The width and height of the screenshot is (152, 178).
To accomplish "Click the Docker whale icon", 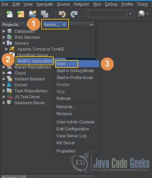I will 9,85.
